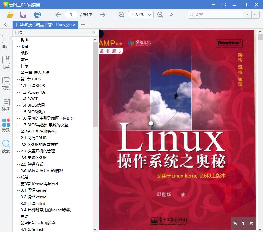Open section 3.2 编译kernel
This screenshot has height=232, width=263.
point(34,197)
